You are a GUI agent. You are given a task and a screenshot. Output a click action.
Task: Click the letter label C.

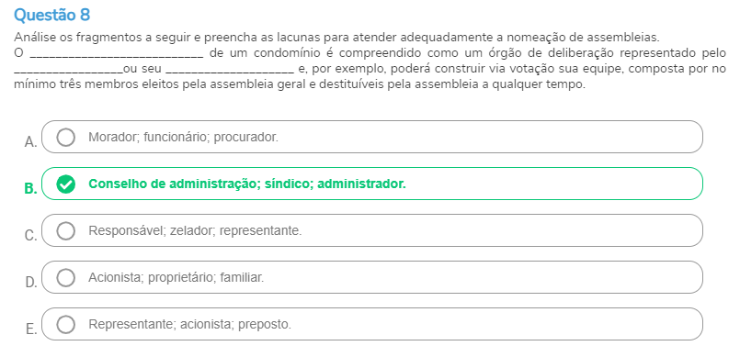pyautogui.click(x=30, y=235)
